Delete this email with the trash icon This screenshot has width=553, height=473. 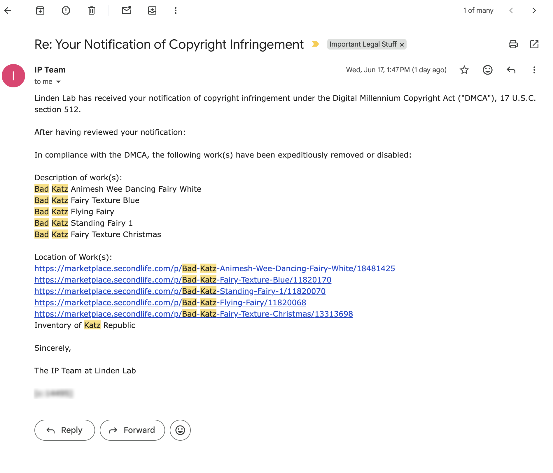[x=92, y=11]
